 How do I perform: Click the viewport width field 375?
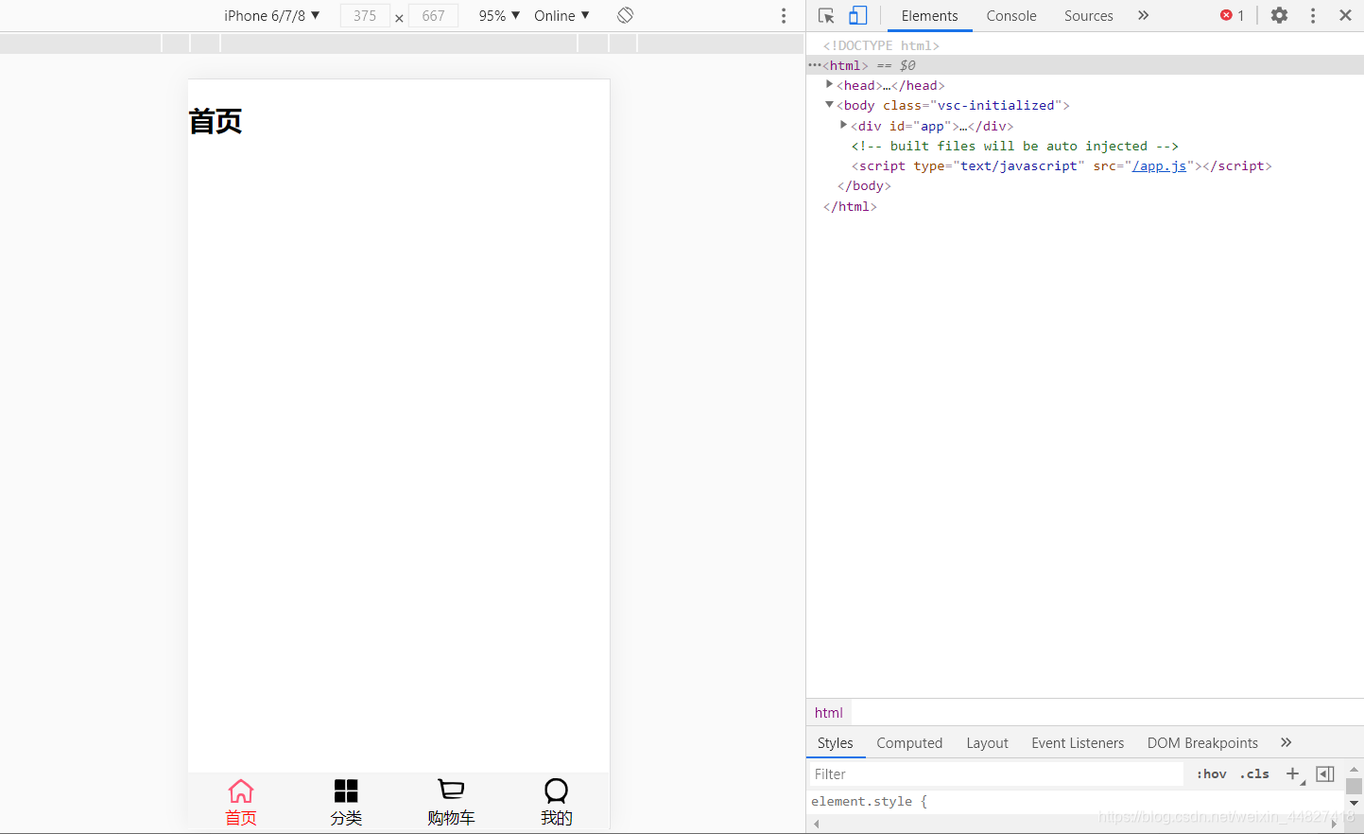[x=365, y=15]
